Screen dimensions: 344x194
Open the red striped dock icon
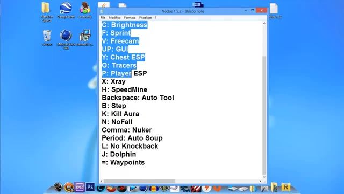(x=196, y=189)
